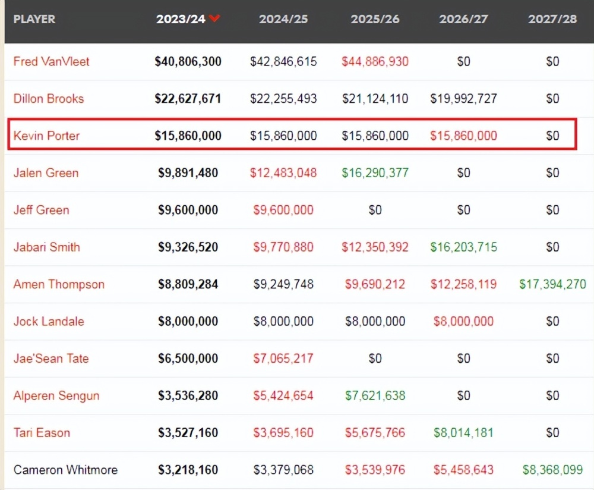Sort by the 2024/25 column header
The width and height of the screenshot is (594, 490).
[283, 19]
